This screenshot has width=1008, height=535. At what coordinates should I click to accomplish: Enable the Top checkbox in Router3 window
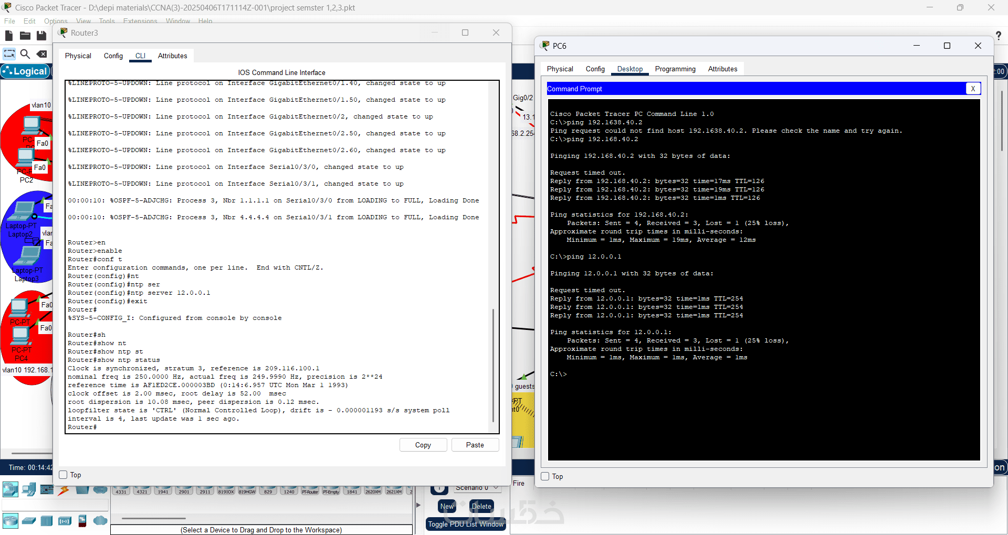[x=64, y=475]
